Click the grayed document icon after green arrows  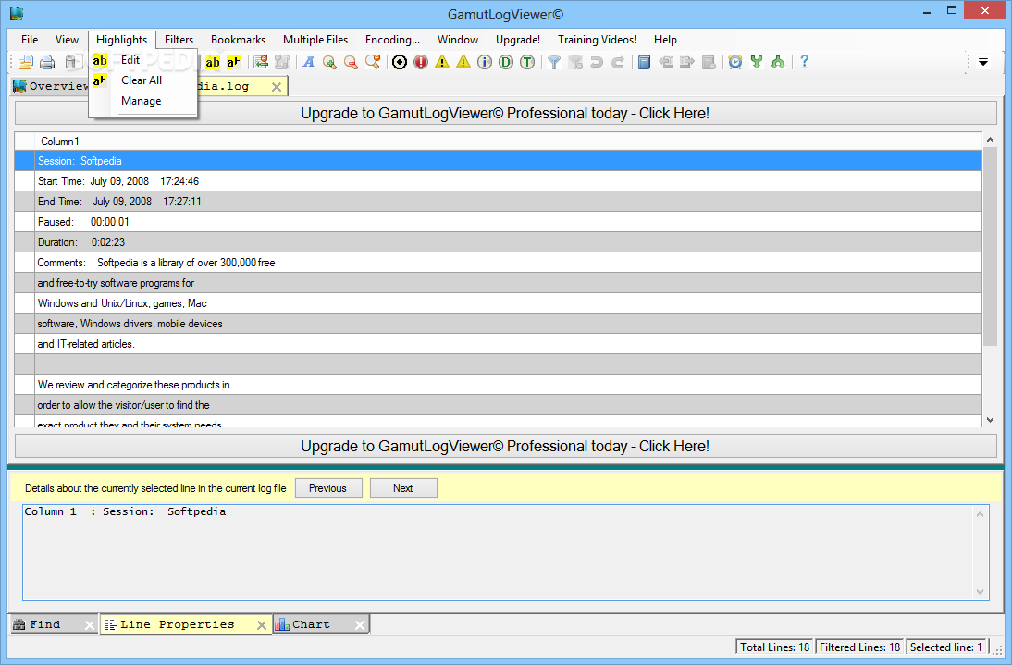coord(282,62)
